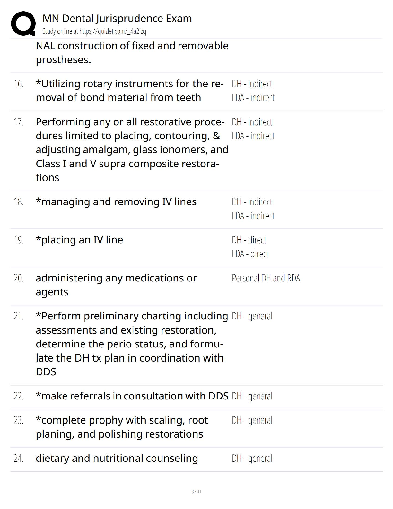Image resolution: width=393 pixels, height=509 pixels.
Task: Select the restorative procedures term in item 17
Action: [x=132, y=150]
